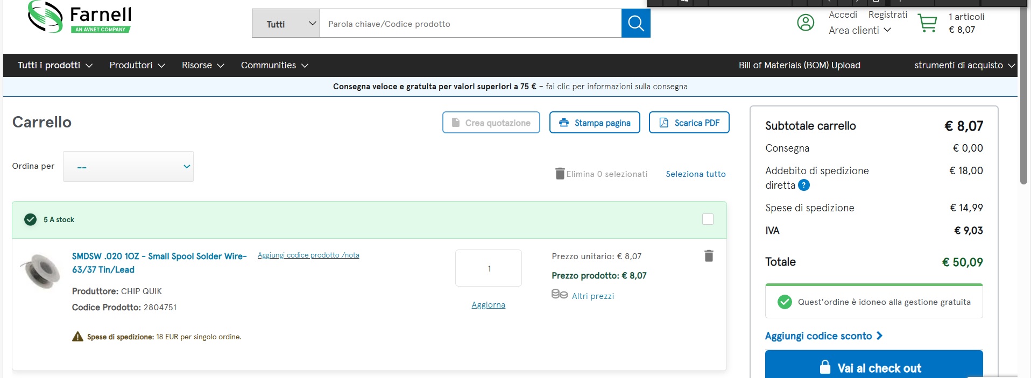Screen dimensions: 1031x378
Task: Expand the Area clienti menu
Action: (860, 31)
